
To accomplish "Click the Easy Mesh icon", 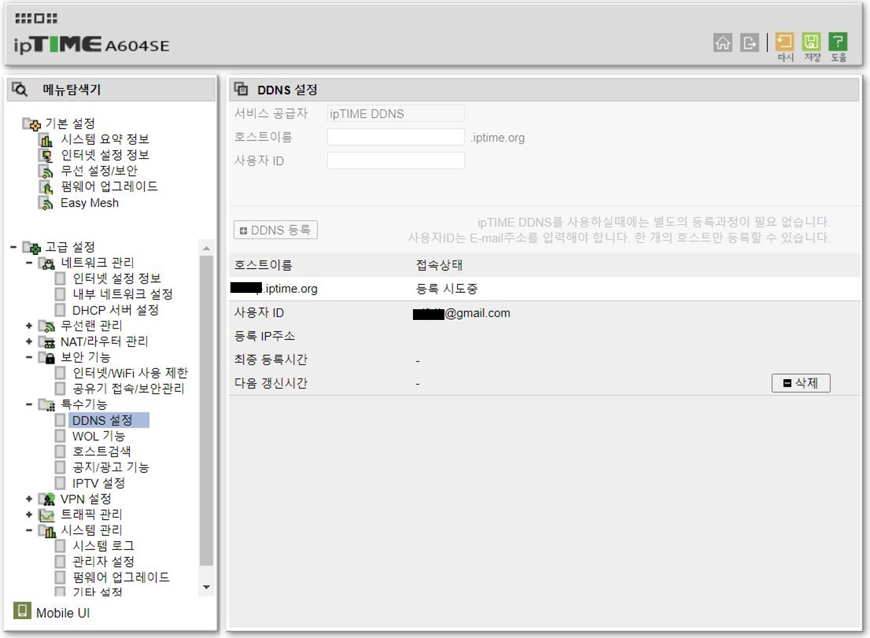I will 46,203.
